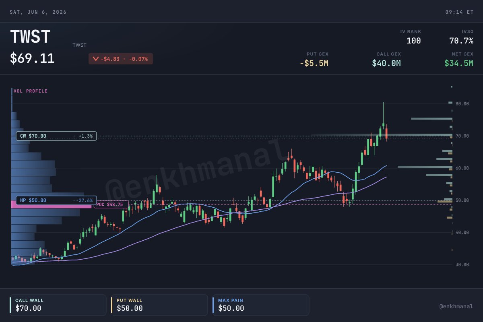
Task: Open the MAX PAIN $50.00 card
Action: click(x=261, y=305)
